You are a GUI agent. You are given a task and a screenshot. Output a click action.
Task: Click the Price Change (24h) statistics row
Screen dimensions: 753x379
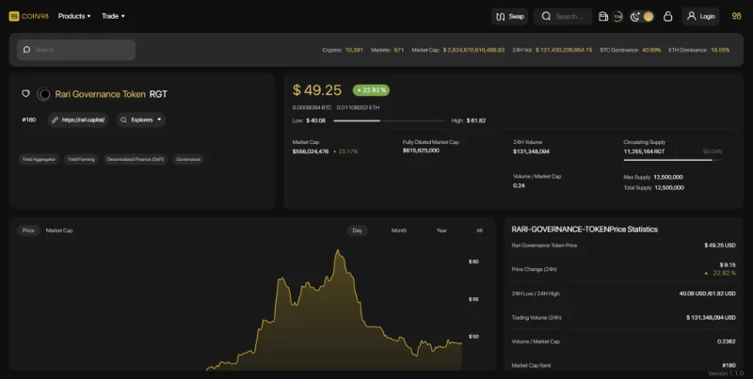(623, 269)
